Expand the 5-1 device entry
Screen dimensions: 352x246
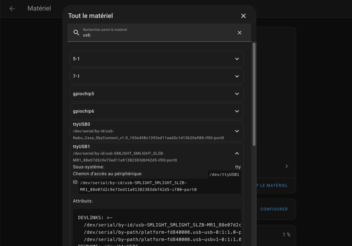[x=157, y=59]
